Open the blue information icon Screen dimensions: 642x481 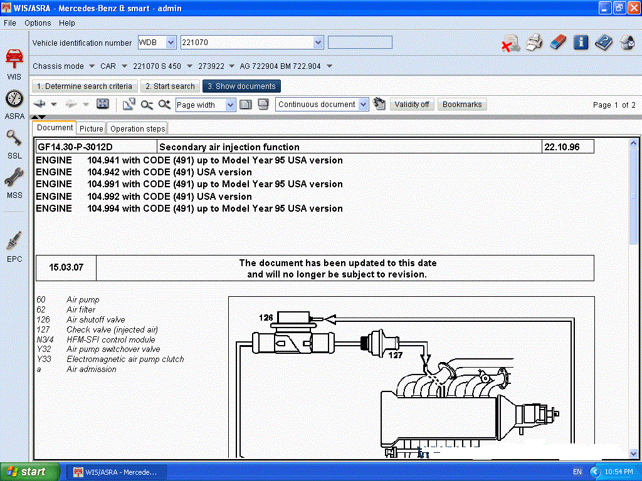pos(581,42)
